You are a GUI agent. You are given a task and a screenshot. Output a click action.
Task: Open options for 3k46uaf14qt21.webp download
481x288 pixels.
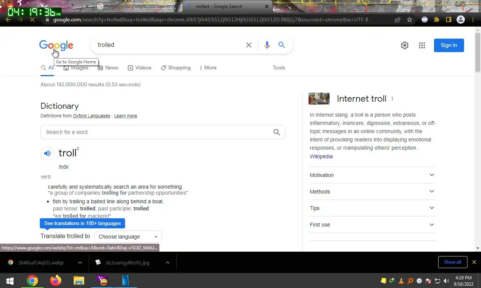coord(80,262)
